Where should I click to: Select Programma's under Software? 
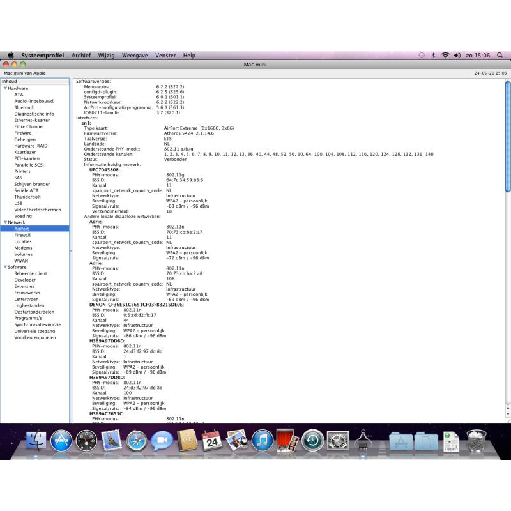(28, 318)
